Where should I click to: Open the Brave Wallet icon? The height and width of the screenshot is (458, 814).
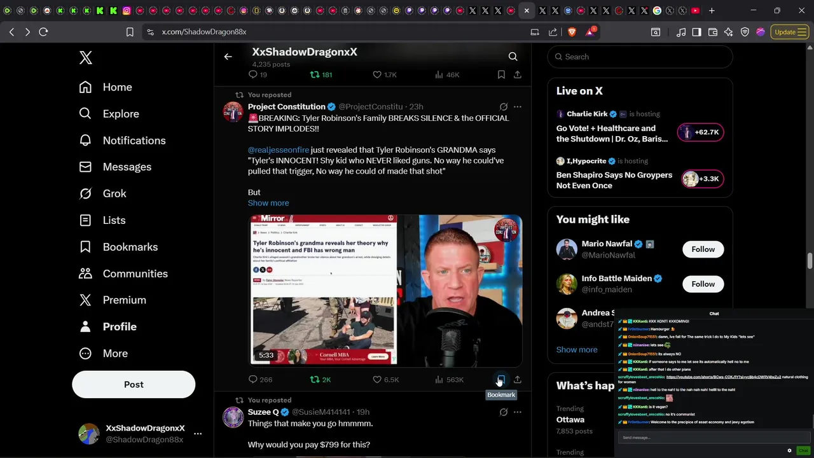[713, 32]
